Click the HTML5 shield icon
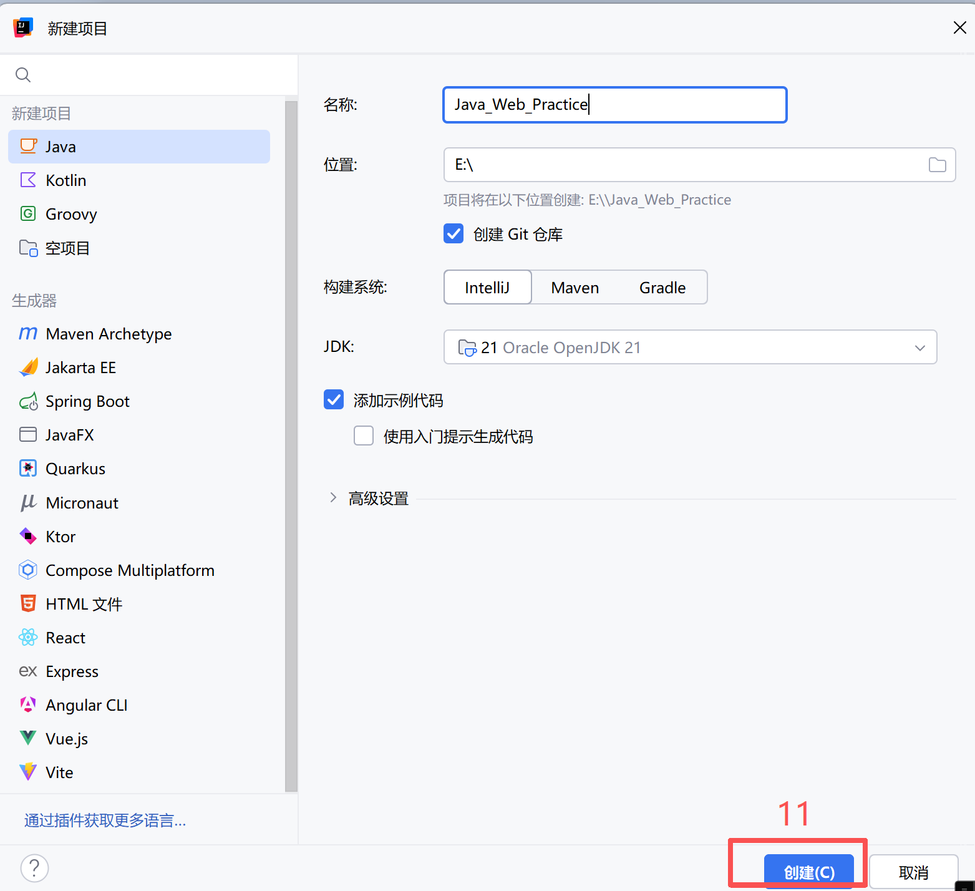The height and width of the screenshot is (891, 975). [28, 603]
